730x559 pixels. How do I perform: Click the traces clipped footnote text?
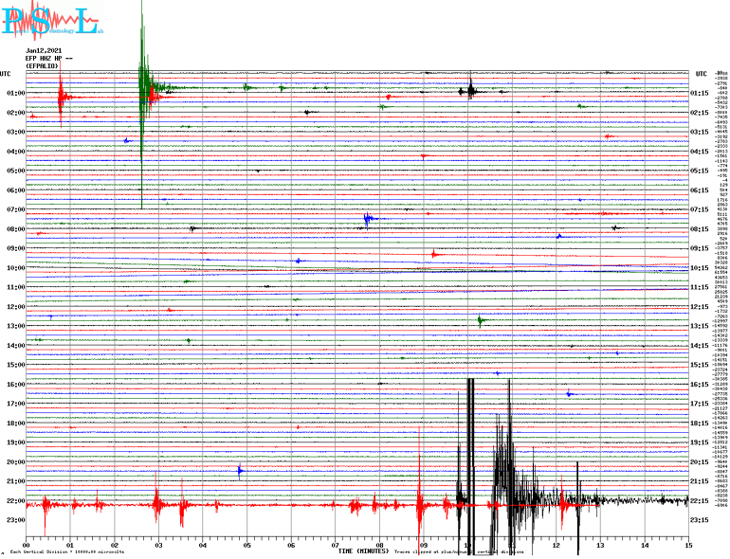pos(460,551)
